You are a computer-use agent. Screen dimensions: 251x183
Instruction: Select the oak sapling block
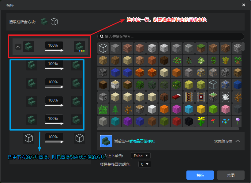[x=176, y=60]
